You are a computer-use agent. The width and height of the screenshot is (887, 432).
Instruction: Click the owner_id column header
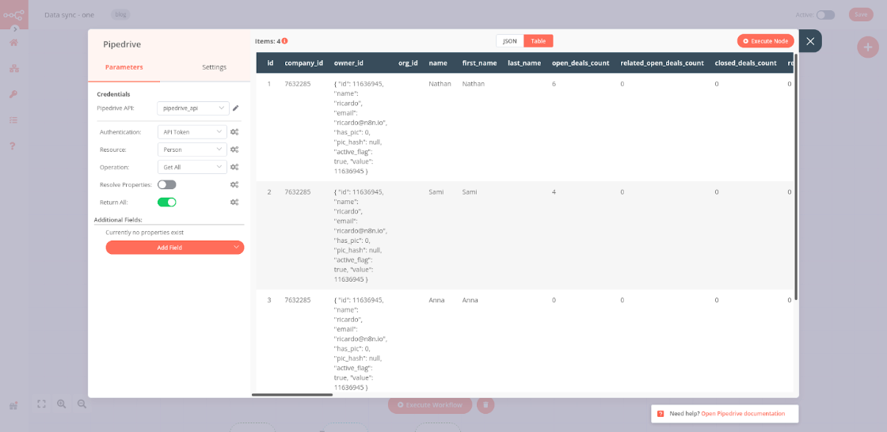348,63
